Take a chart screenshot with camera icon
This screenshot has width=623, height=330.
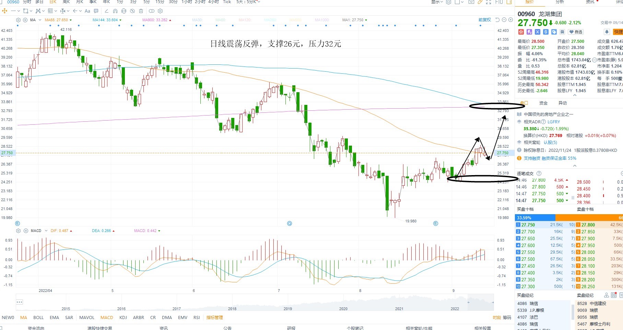pos(471,2)
